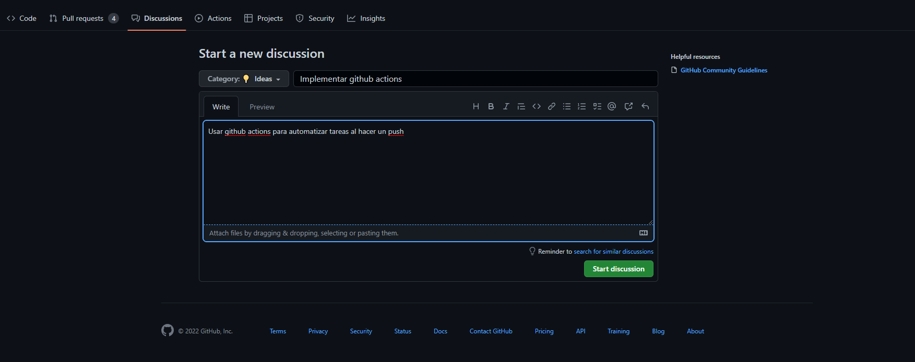
Task: Open the Status footer link
Action: coord(402,331)
